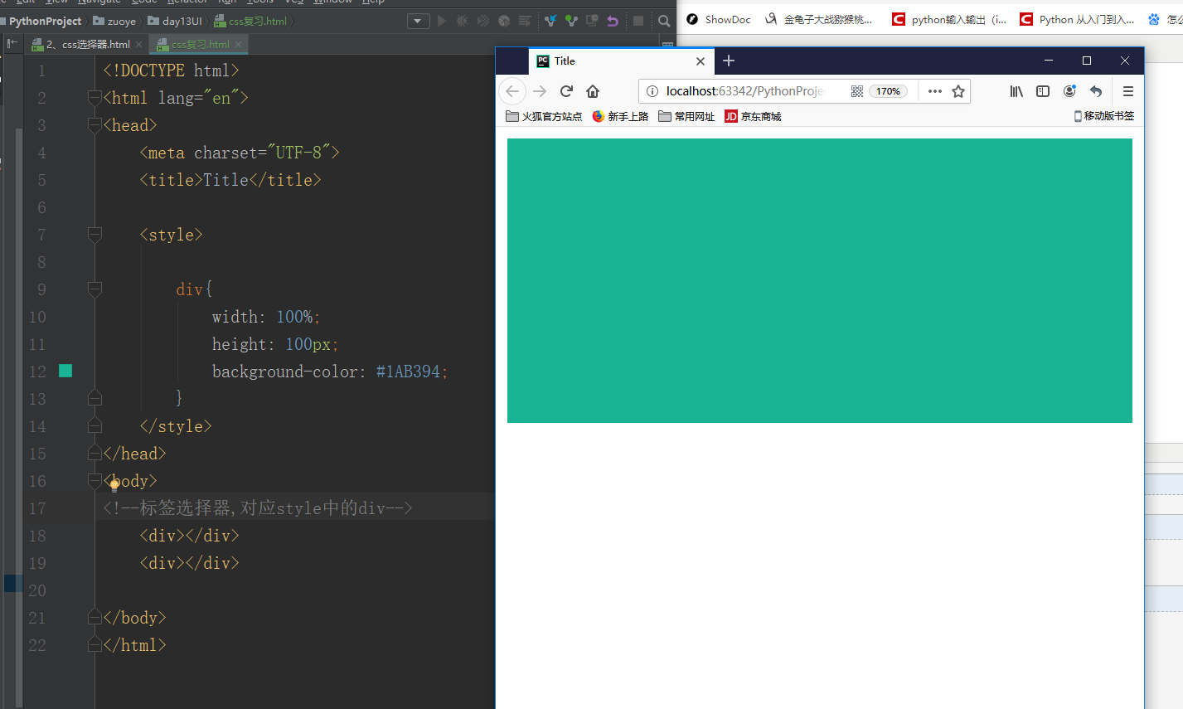Viewport: 1183px width, 709px height.
Task: Click the Firefox 'Title' browser tab
Action: pyautogui.click(x=621, y=61)
